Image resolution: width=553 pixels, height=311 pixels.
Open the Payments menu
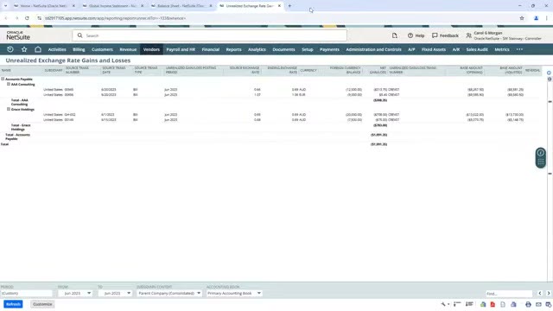tap(329, 50)
